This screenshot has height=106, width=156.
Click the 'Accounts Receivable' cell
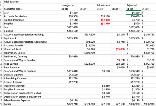[32, 16]
